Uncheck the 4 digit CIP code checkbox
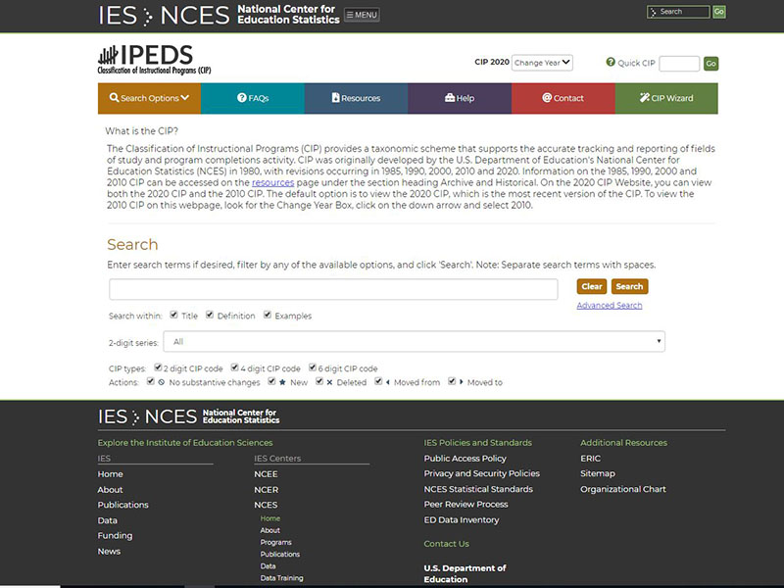Screen dimensions: 784x588 234,367
